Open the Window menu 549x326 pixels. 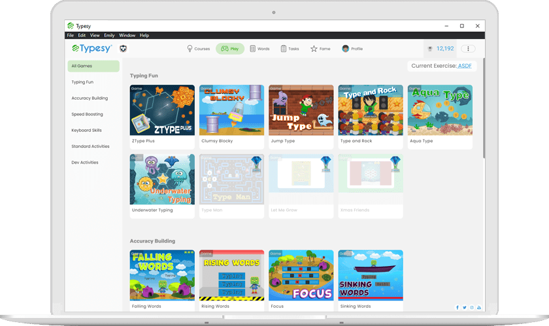pyautogui.click(x=127, y=35)
